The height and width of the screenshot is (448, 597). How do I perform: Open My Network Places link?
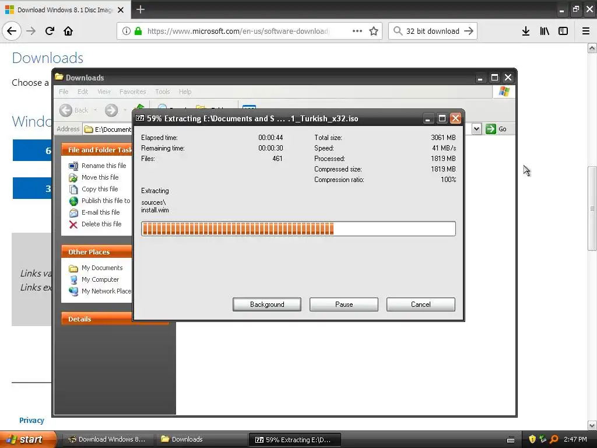pyautogui.click(x=106, y=291)
